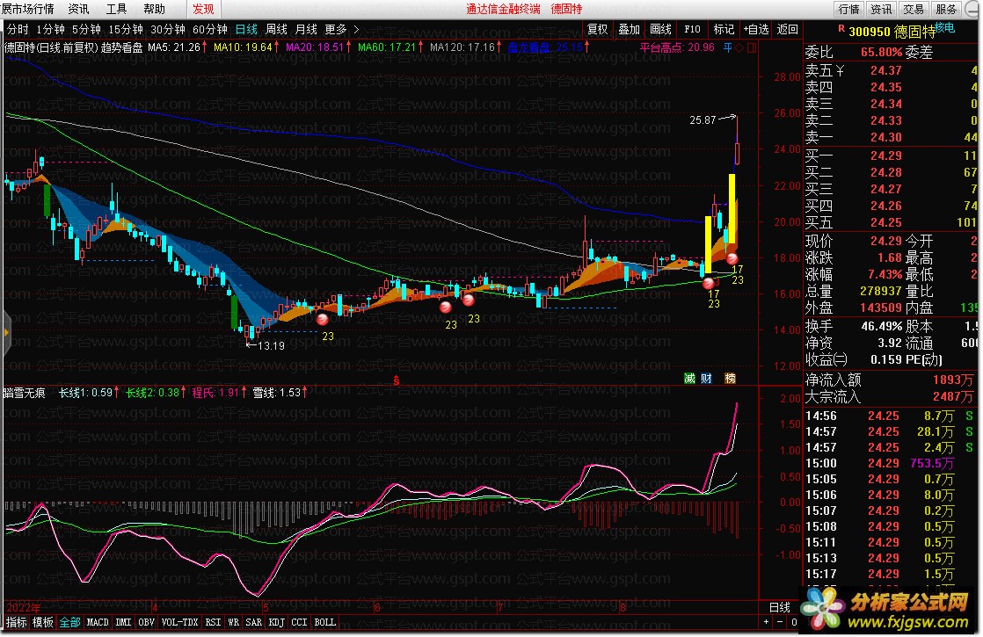The height and width of the screenshot is (637, 983).
Task: Click the 13.19 low price label
Action: (271, 346)
